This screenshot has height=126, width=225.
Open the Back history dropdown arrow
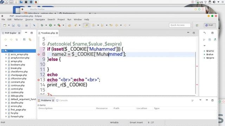click(121, 25)
